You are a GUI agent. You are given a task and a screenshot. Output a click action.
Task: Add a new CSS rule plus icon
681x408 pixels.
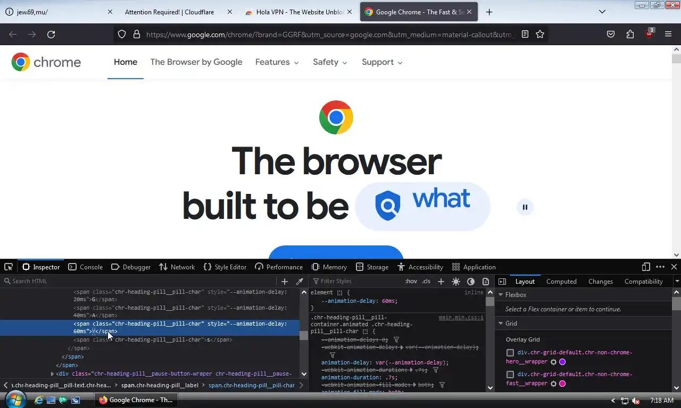coord(441,281)
